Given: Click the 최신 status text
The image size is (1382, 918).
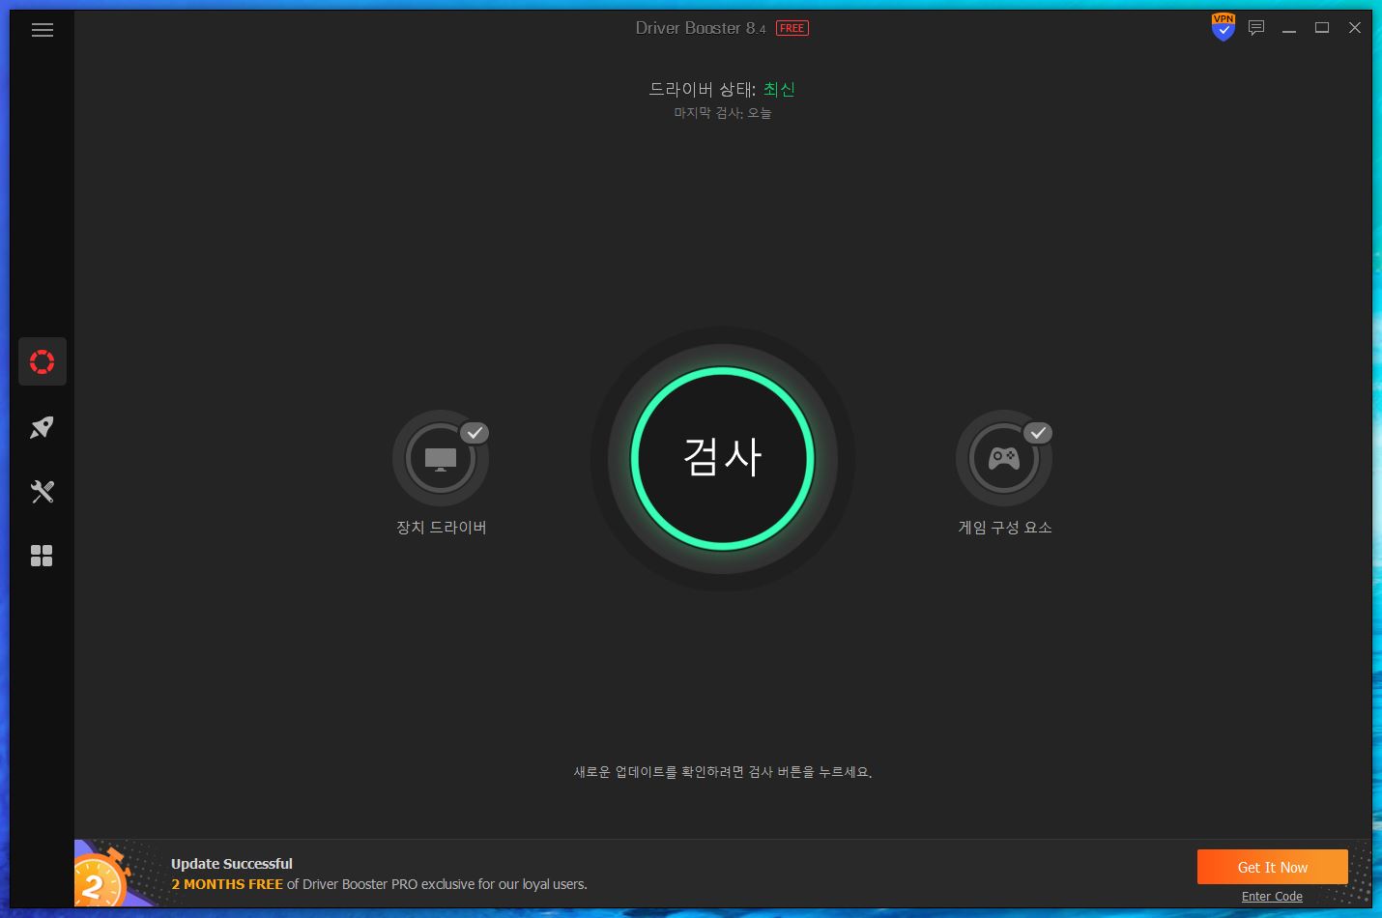Looking at the screenshot, I should 779,89.
